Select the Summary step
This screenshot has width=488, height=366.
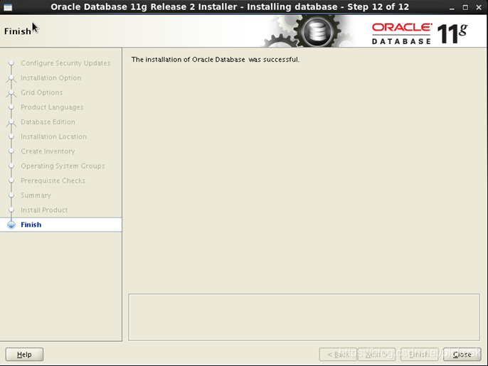(36, 195)
